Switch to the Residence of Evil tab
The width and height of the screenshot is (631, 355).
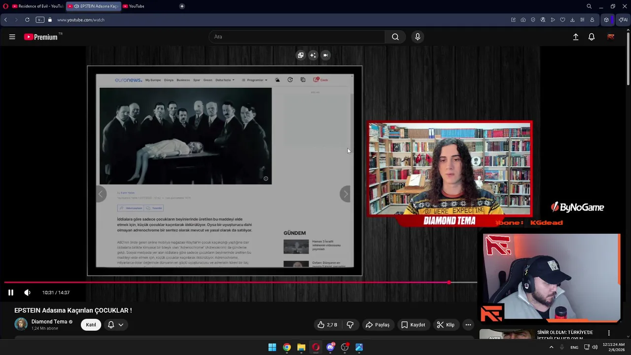tap(37, 6)
